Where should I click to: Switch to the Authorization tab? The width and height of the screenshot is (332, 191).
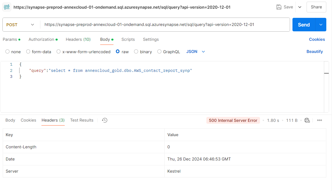pos(43,39)
